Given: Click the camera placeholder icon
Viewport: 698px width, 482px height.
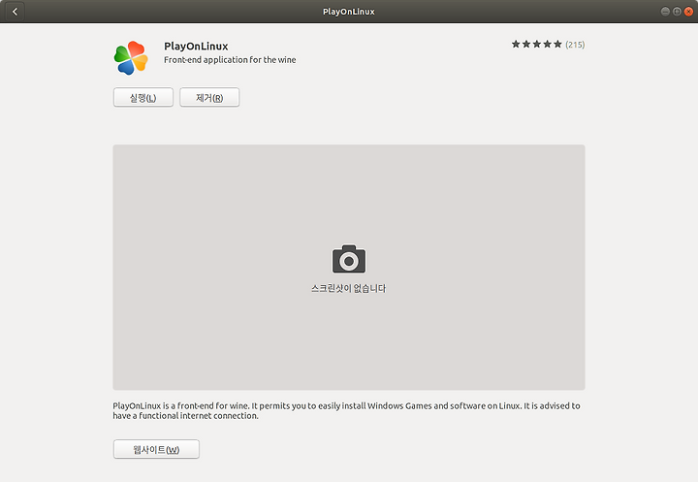Looking at the screenshot, I should pos(349,259).
